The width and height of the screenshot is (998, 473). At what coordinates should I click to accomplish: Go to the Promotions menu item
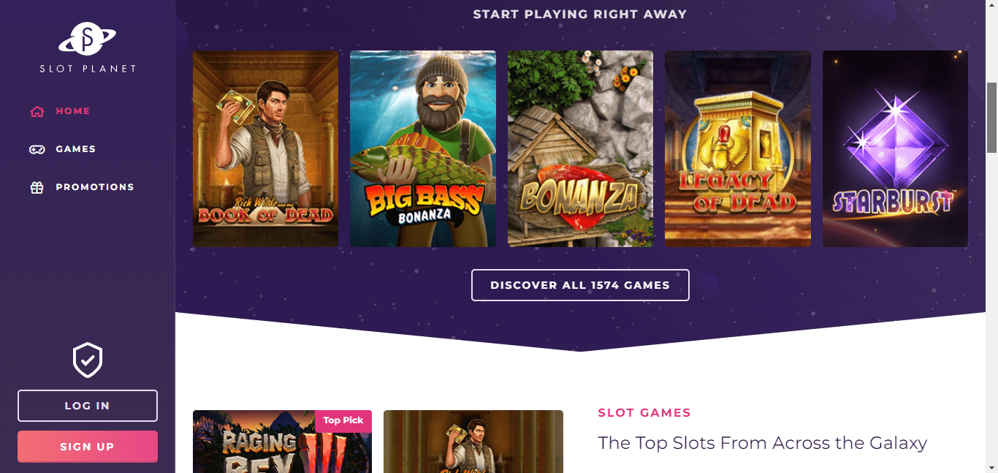(x=82, y=187)
